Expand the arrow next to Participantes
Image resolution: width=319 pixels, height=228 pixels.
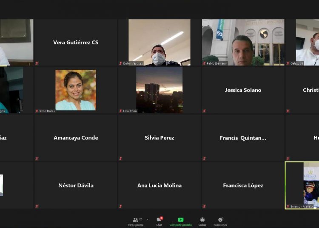tap(147, 220)
